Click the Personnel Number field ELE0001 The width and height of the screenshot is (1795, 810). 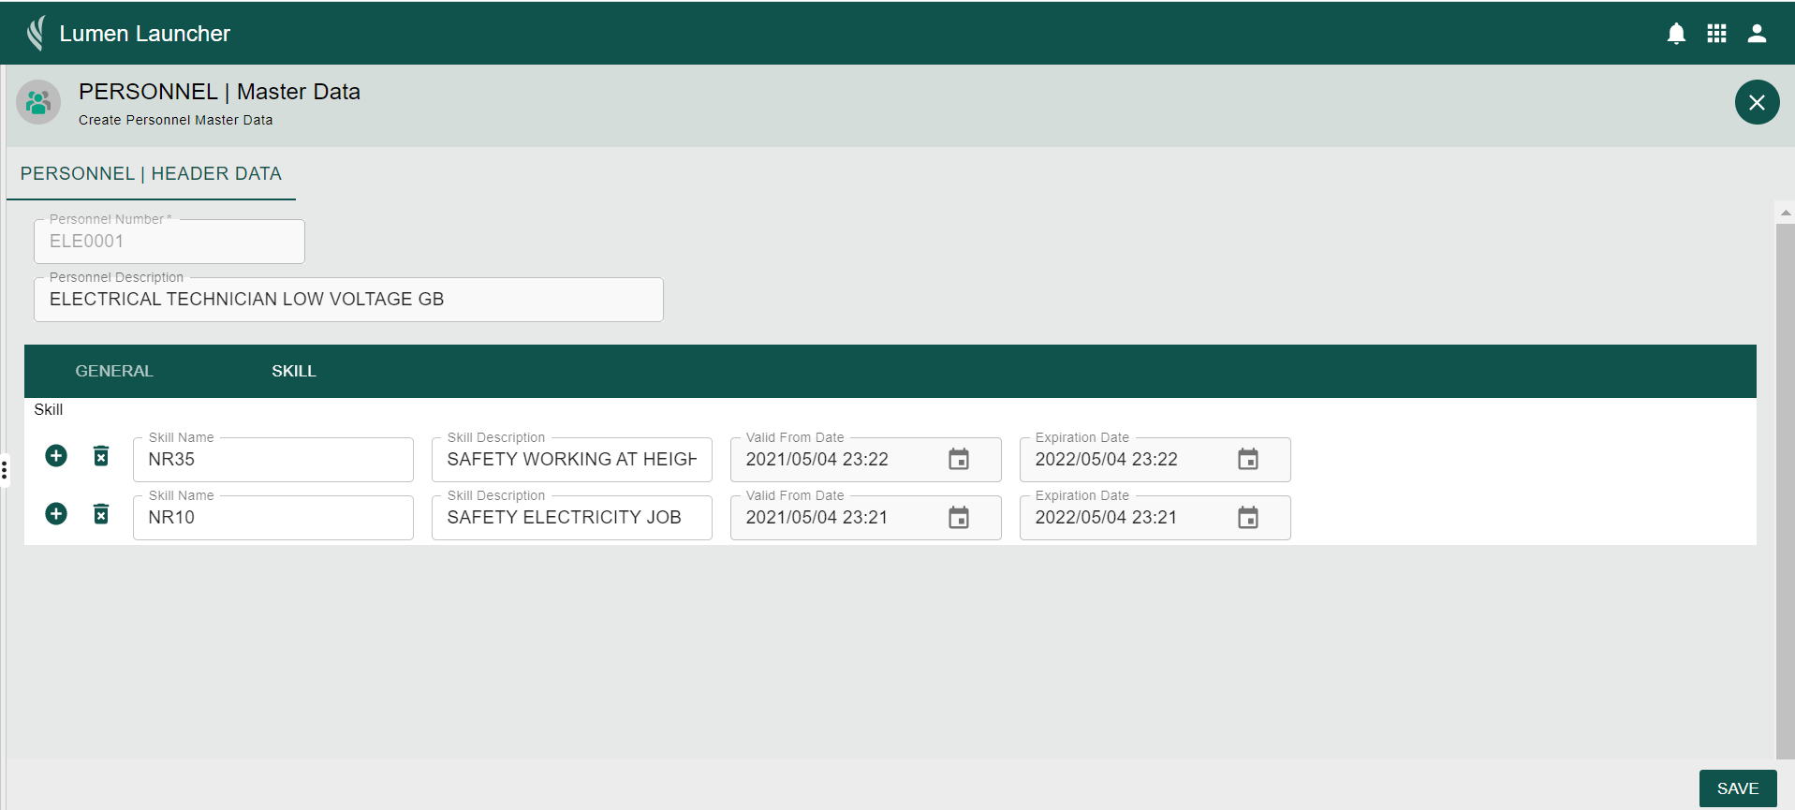click(169, 242)
